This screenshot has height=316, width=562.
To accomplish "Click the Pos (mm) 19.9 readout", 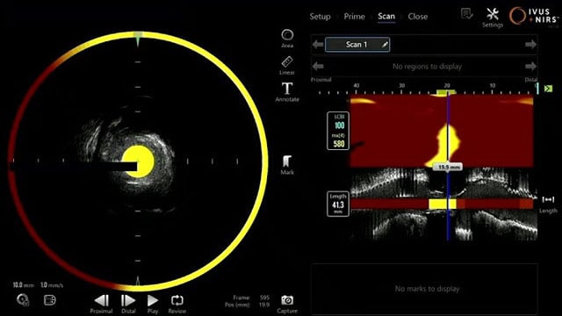I will [248, 305].
